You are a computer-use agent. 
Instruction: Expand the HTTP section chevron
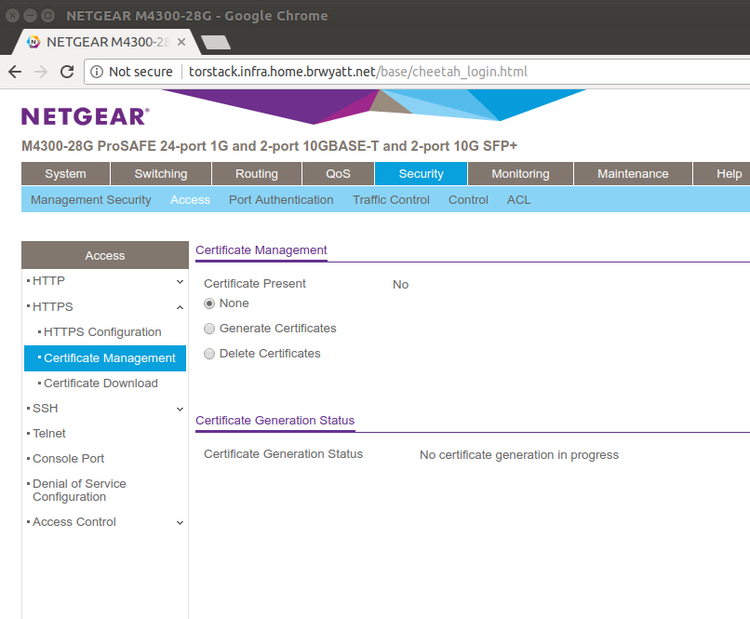(x=180, y=282)
